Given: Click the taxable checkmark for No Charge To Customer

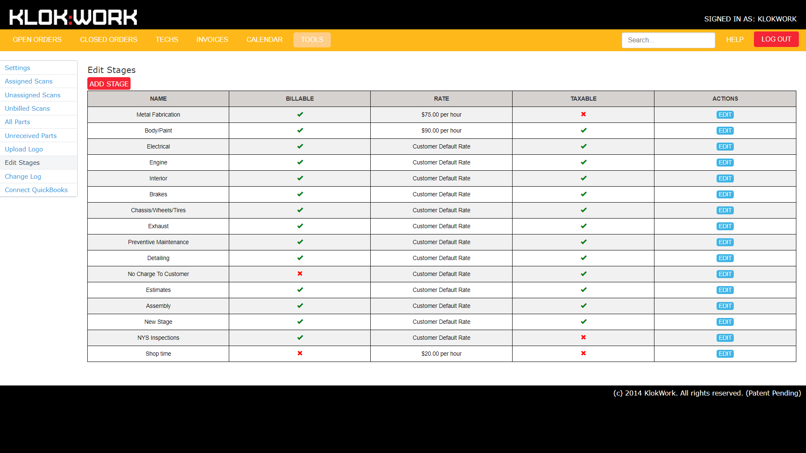Looking at the screenshot, I should click(583, 273).
